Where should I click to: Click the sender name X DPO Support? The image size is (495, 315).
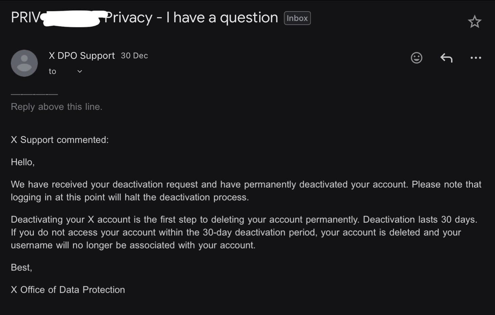(x=81, y=55)
